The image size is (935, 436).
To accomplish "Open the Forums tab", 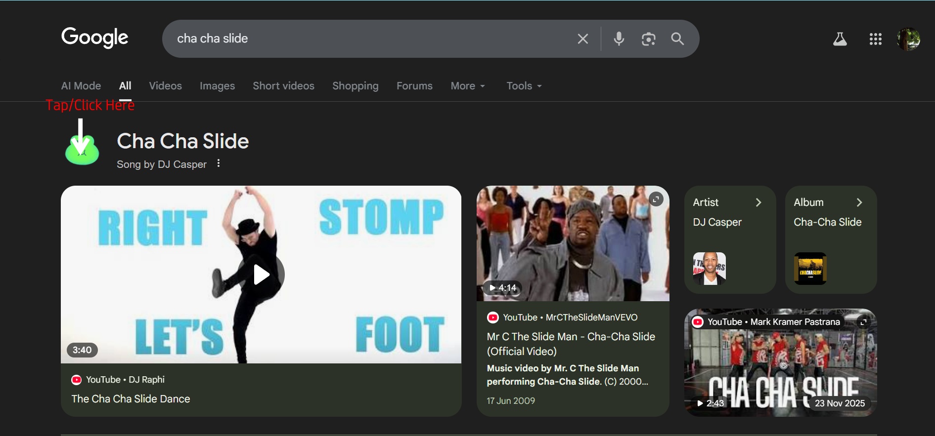I will tap(414, 86).
